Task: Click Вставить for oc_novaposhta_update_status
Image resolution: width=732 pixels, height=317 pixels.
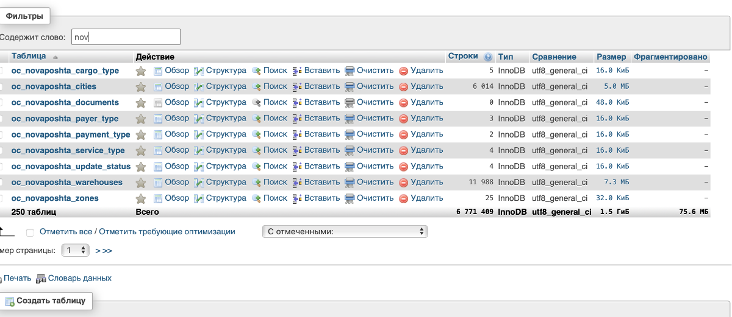Action: (316, 166)
